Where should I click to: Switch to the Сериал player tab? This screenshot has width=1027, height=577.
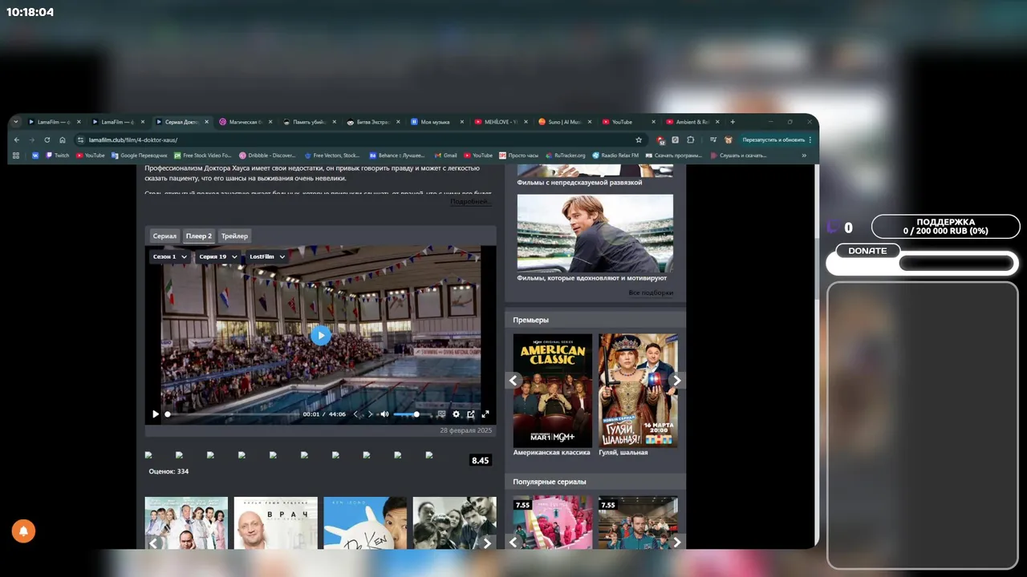point(164,236)
